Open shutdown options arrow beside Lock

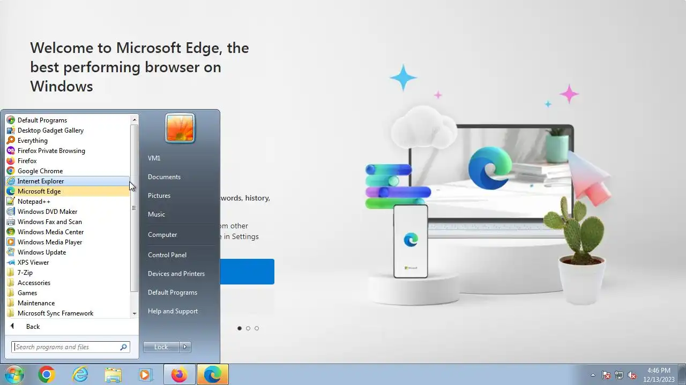185,347
